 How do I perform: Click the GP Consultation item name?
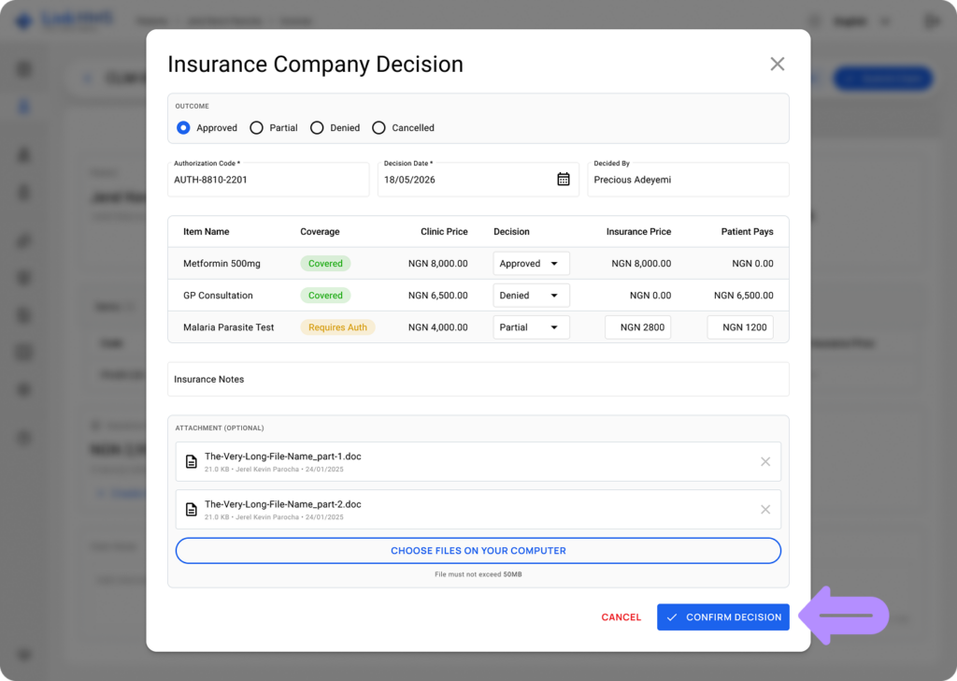218,295
